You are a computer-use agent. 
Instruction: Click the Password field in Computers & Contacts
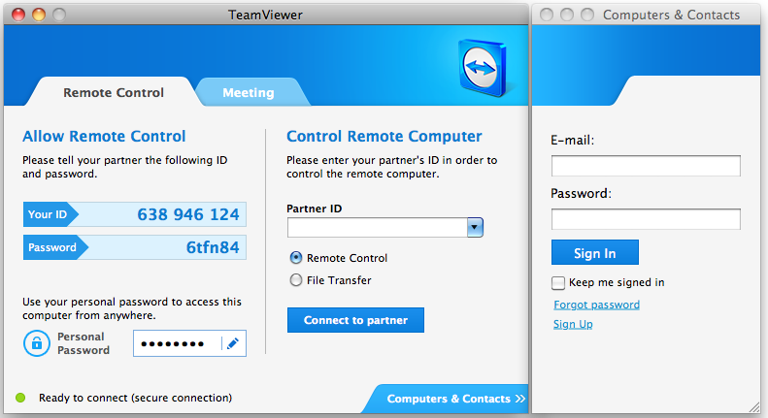coord(646,219)
